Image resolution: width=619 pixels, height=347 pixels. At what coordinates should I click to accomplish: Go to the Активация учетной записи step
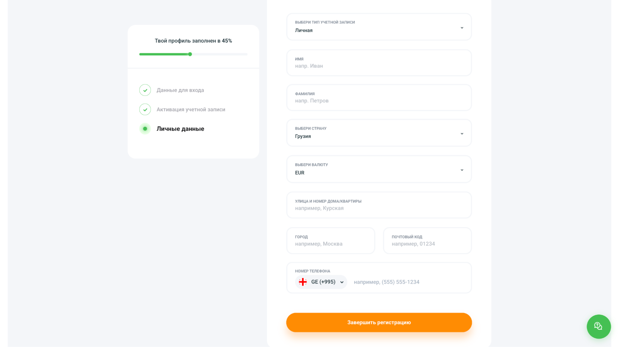pyautogui.click(x=191, y=109)
